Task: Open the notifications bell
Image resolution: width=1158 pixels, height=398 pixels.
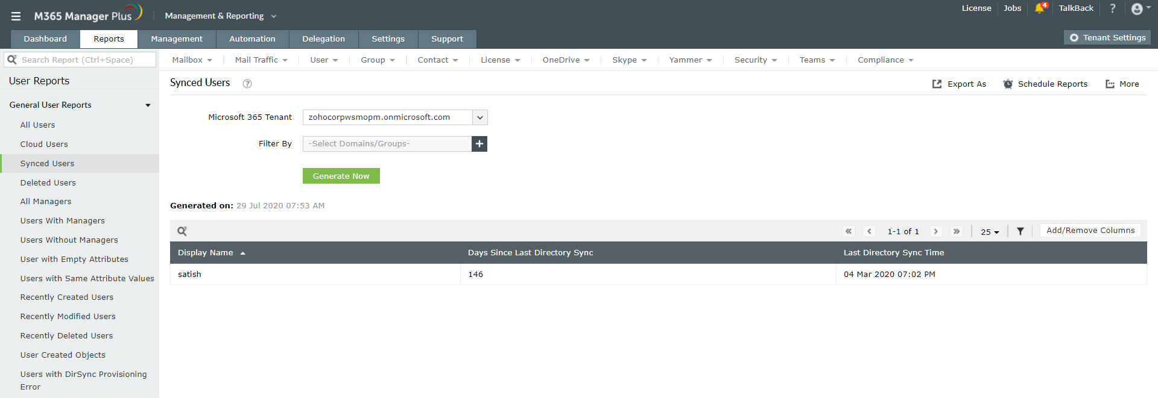Action: point(1040,8)
